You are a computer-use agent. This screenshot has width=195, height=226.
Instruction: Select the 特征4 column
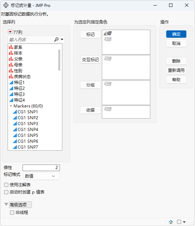(17, 100)
